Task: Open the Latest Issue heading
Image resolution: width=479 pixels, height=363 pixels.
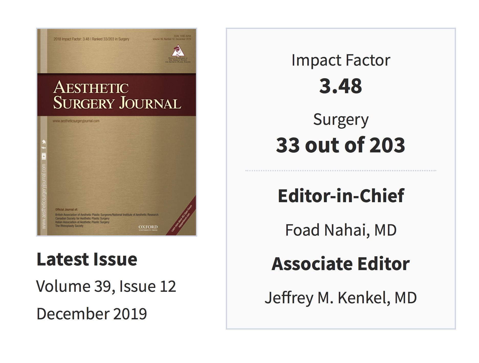Action: pos(87,259)
